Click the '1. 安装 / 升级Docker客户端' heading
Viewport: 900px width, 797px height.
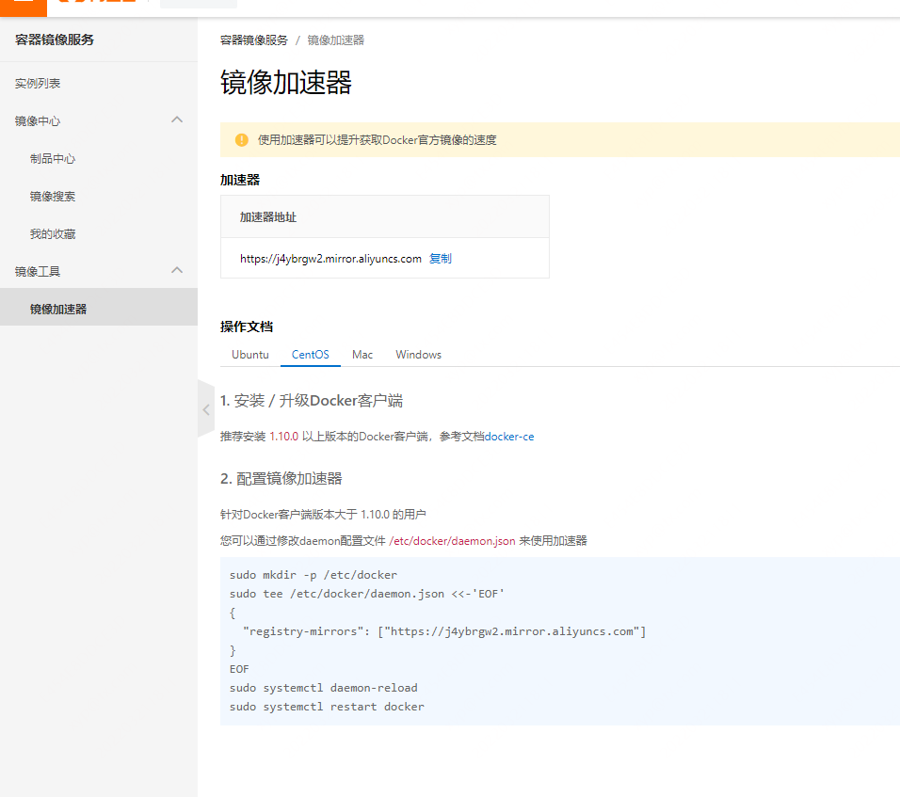click(312, 401)
